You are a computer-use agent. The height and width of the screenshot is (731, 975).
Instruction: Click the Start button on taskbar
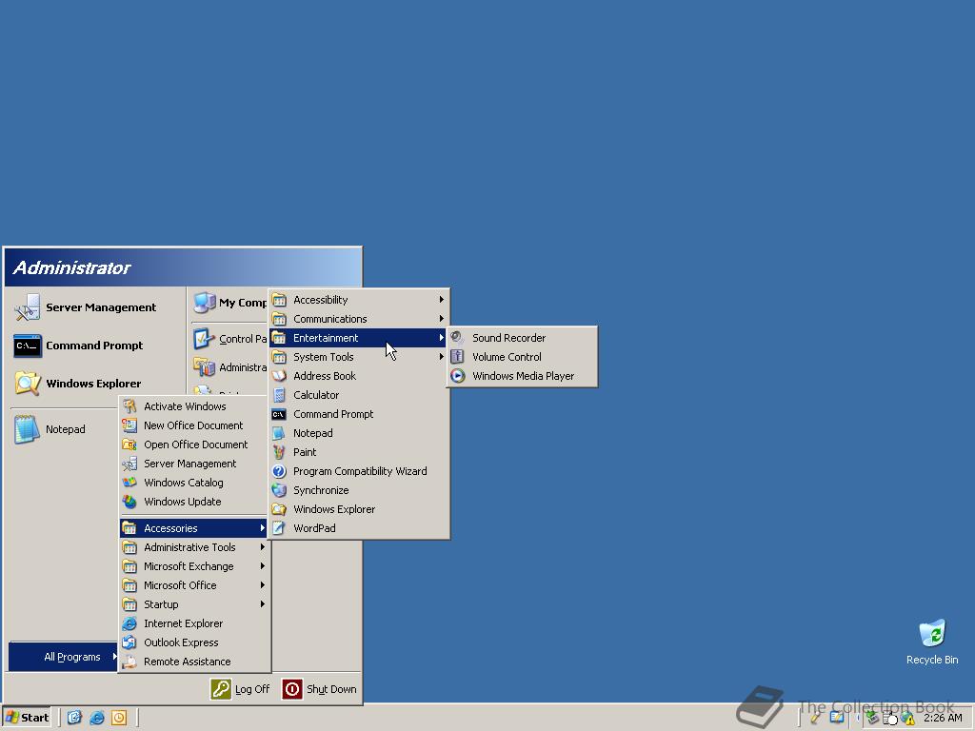click(27, 718)
